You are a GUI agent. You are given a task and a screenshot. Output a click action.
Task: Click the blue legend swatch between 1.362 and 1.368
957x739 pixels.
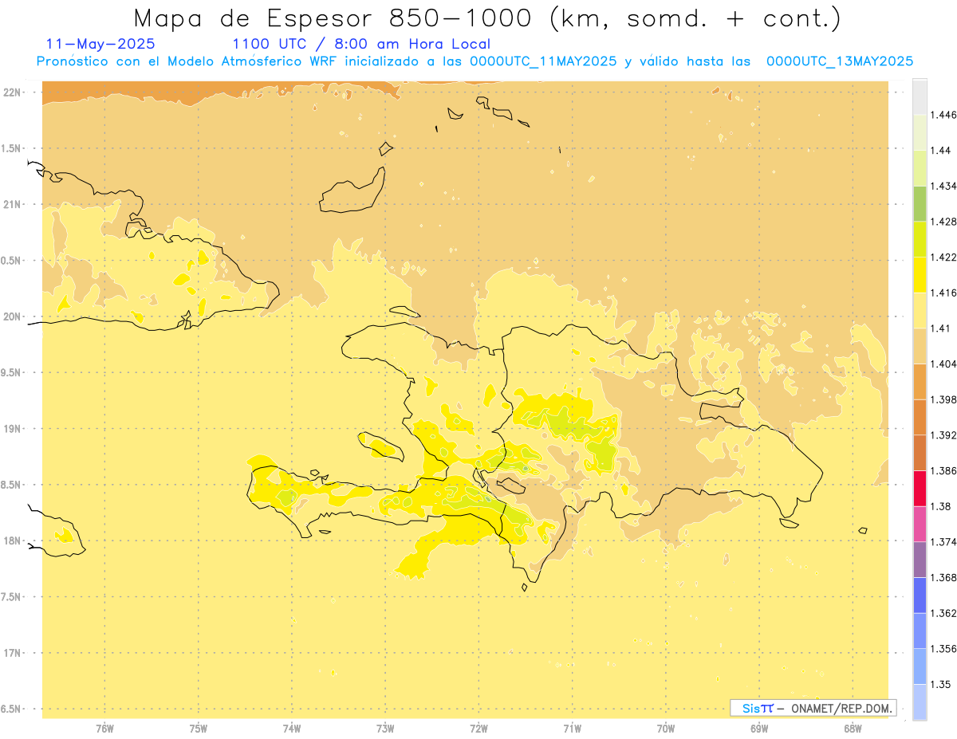920,595
